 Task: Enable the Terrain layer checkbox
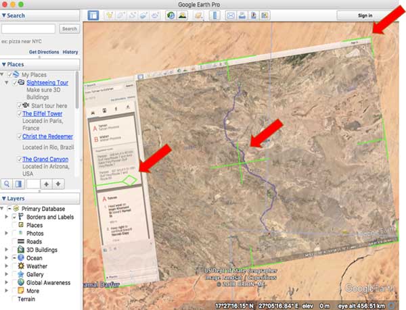coord(14,299)
